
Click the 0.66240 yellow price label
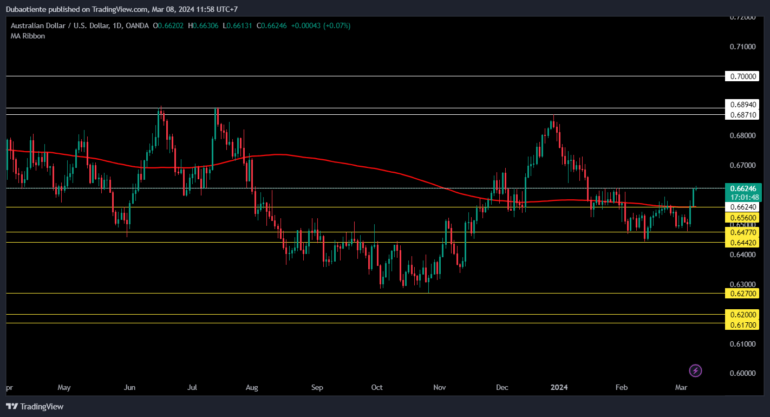[x=743, y=207]
